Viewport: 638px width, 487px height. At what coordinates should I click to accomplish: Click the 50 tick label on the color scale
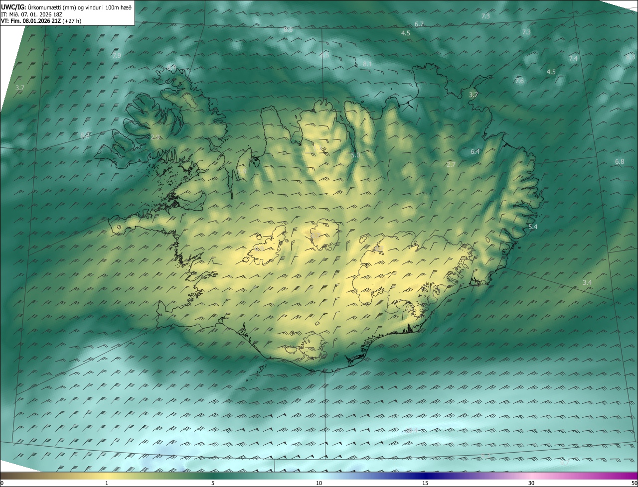click(x=634, y=483)
